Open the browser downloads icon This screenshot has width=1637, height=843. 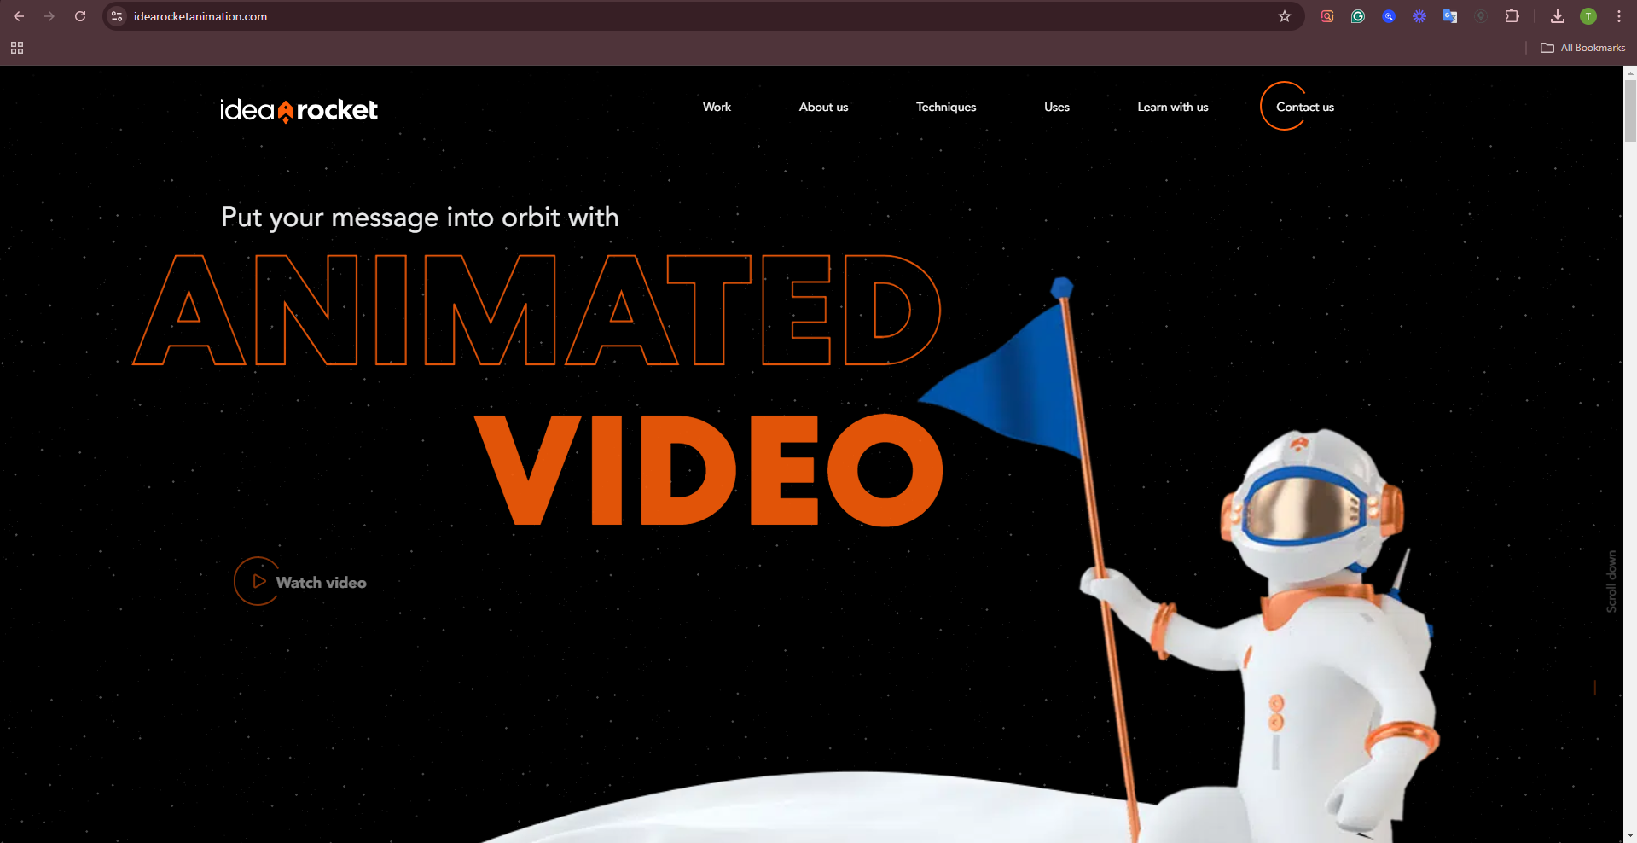1558,16
